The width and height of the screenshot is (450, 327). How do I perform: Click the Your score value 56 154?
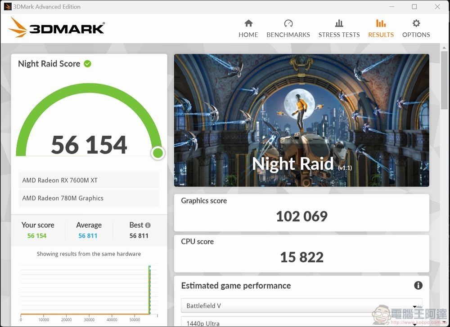coord(37,236)
